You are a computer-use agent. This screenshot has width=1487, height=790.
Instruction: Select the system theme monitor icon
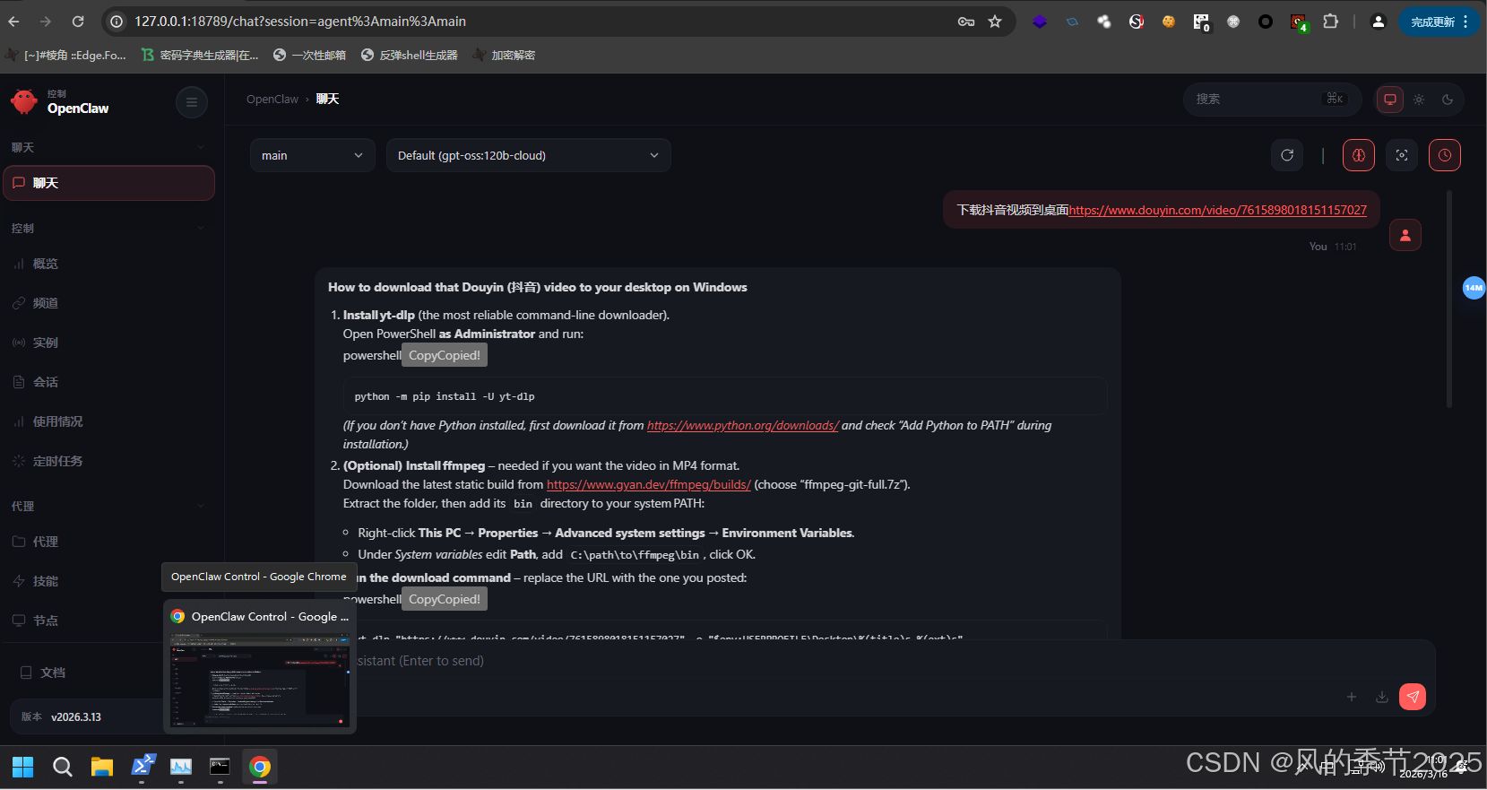pyautogui.click(x=1390, y=100)
